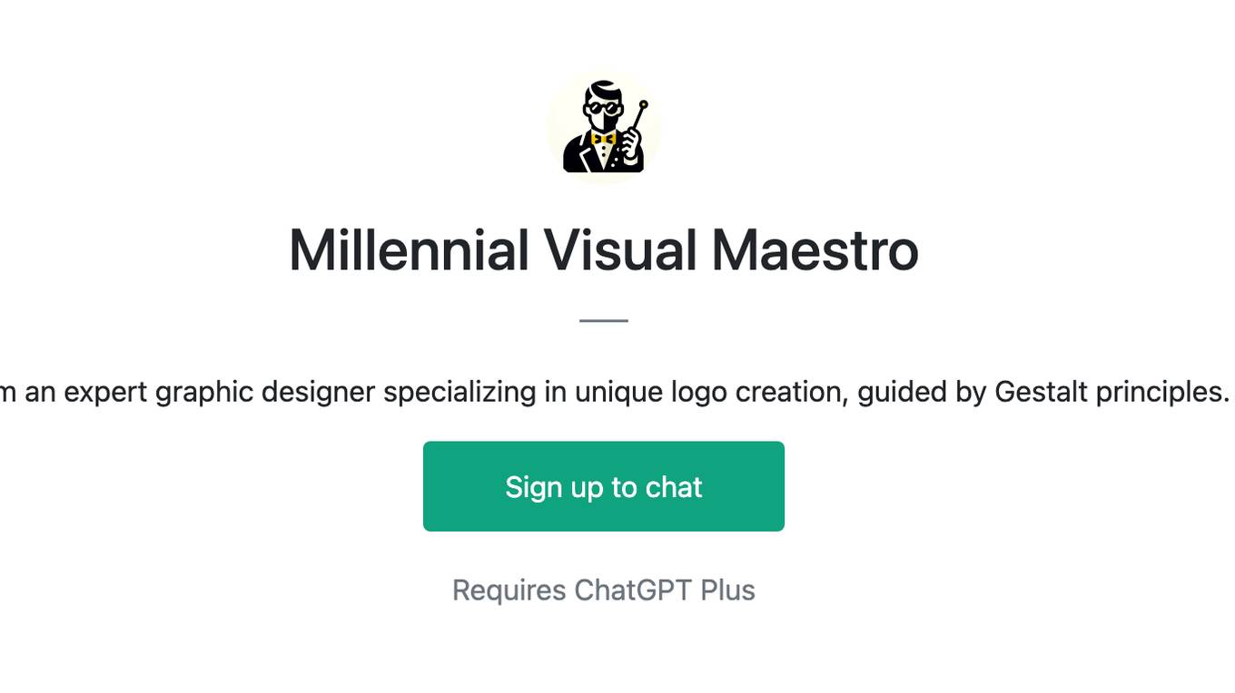Screen dimensions: 1235x693
Task: Click the Millennial Visual Maestro heading
Action: pos(604,250)
